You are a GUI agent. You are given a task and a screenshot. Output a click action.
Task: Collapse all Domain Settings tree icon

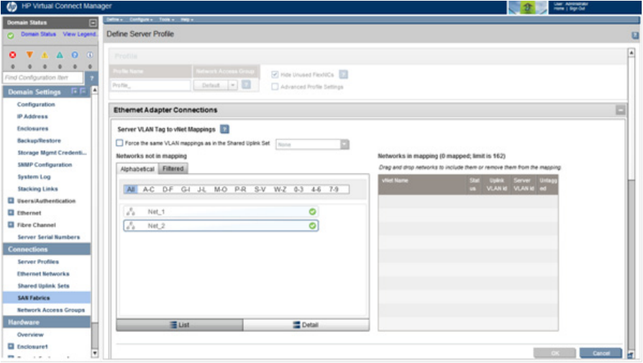83,91
